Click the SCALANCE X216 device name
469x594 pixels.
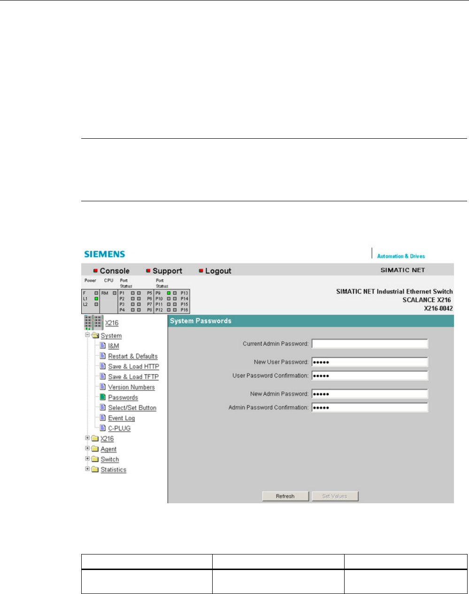(x=427, y=300)
